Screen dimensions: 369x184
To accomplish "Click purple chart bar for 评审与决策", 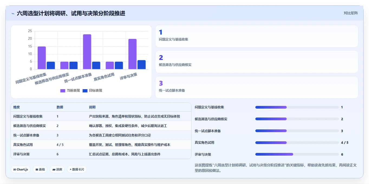I will pos(132,54).
